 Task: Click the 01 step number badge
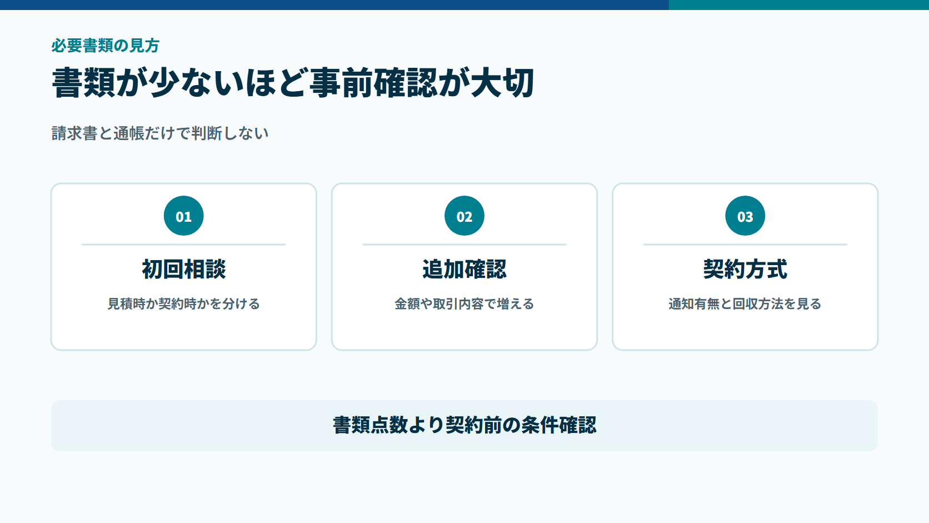tap(184, 216)
